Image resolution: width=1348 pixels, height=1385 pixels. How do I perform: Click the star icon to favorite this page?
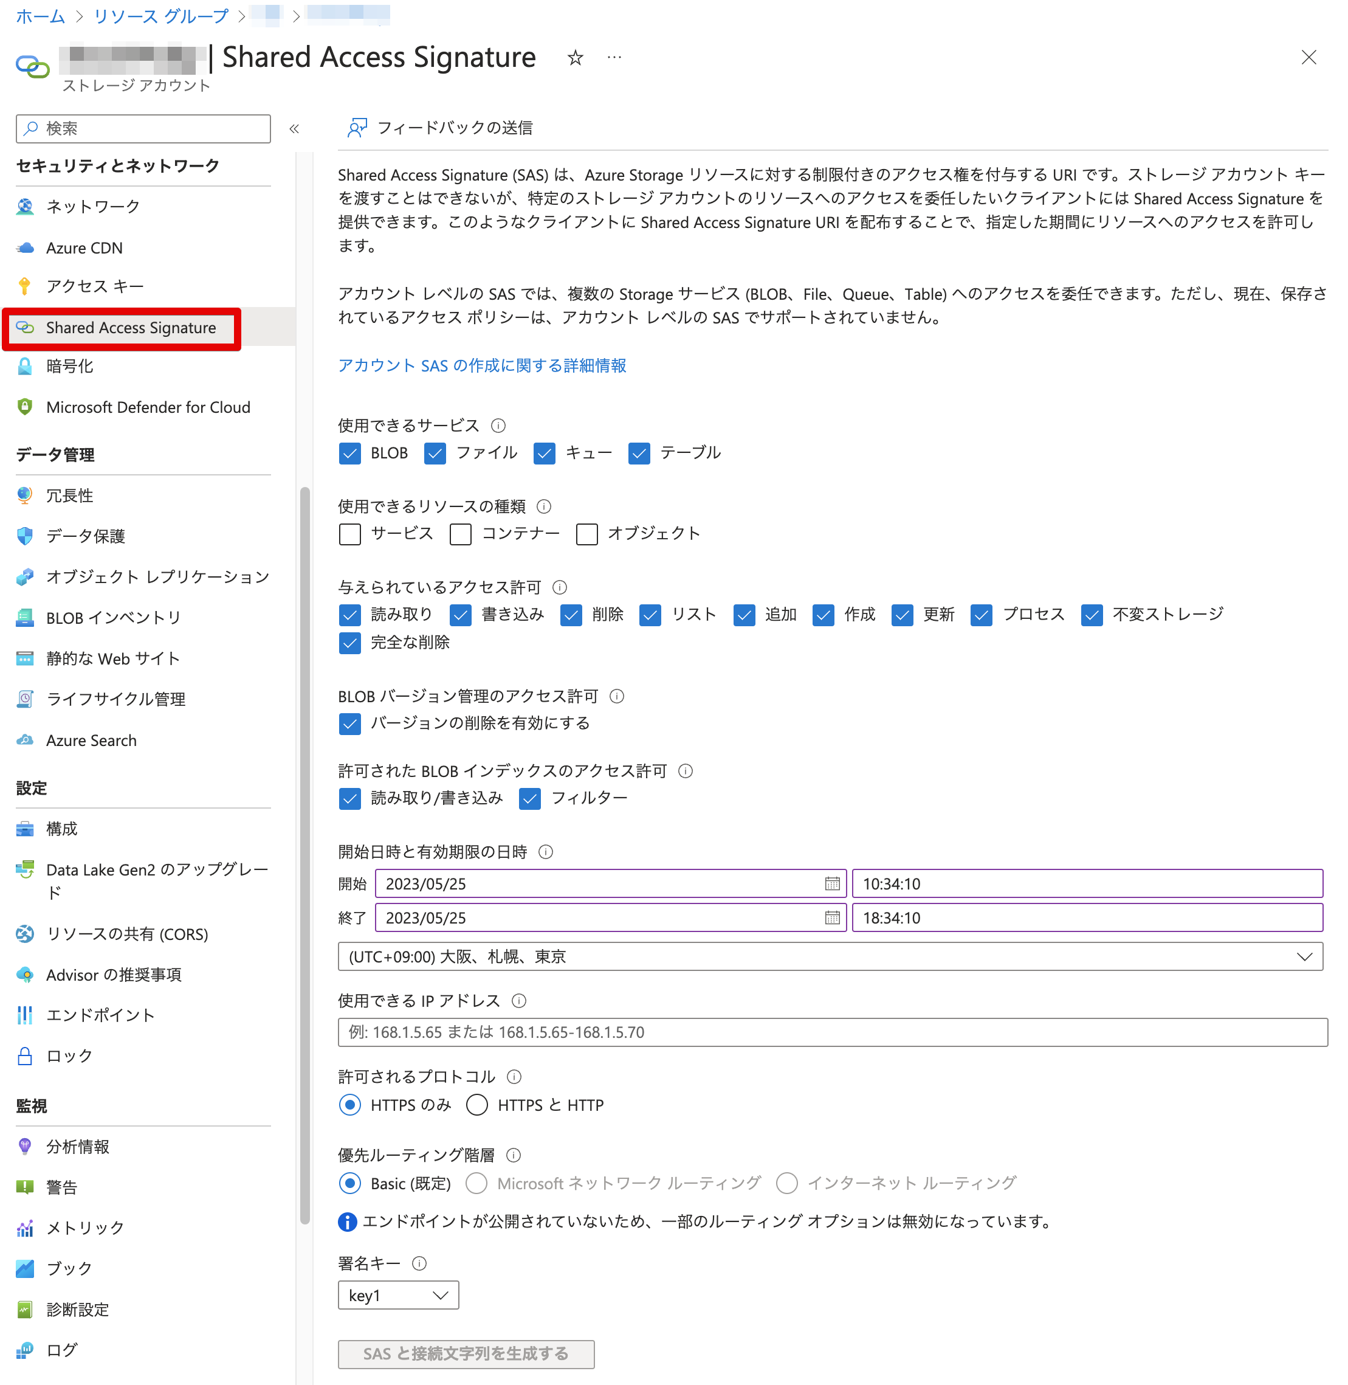pyautogui.click(x=575, y=57)
